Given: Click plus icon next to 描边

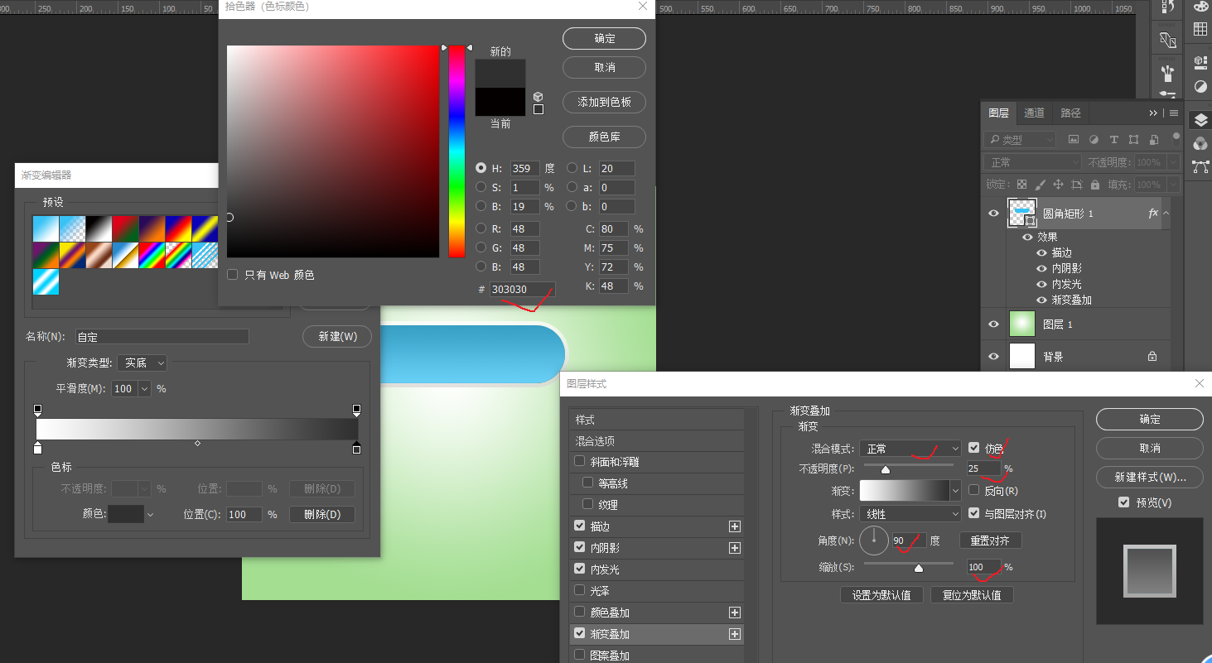Looking at the screenshot, I should (734, 526).
